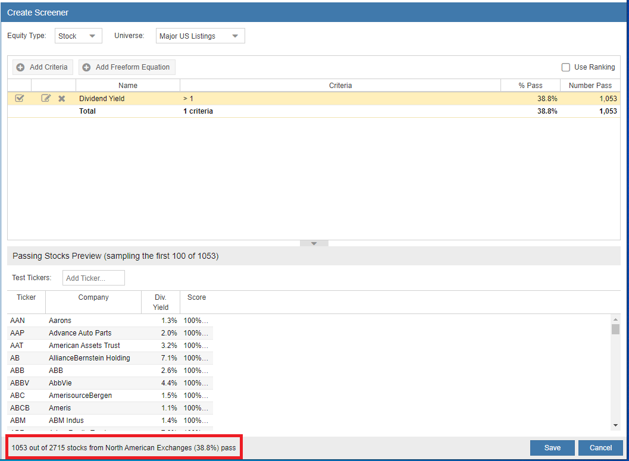
Task: Click the Name column header in criteria table
Action: 128,86
